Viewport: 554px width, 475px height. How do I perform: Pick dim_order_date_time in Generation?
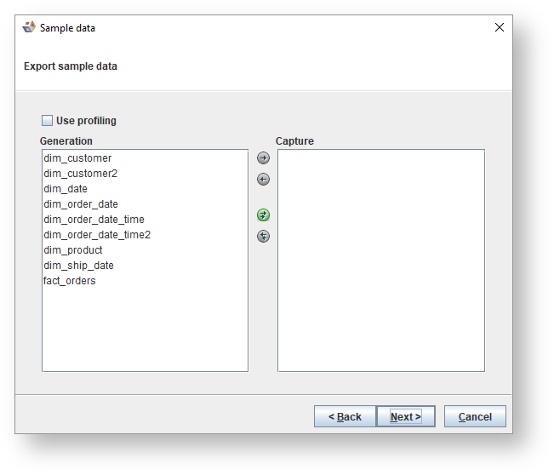(x=94, y=220)
